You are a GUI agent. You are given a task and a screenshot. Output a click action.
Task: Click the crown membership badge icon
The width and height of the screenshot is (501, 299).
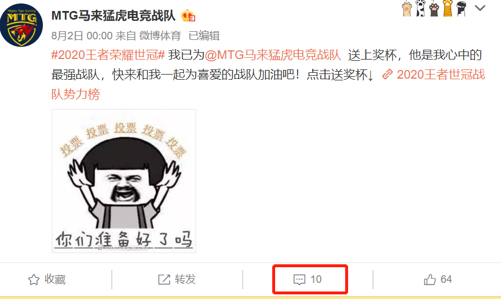[188, 16]
